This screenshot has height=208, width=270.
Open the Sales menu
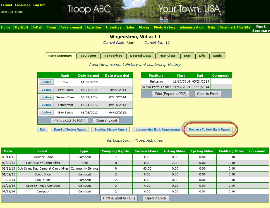[x=130, y=27]
